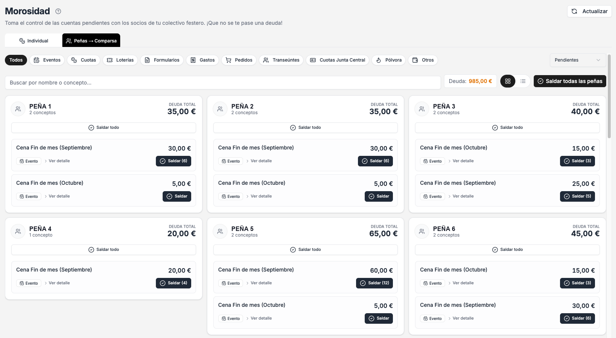This screenshot has height=338, width=616.
Task: Filter by Pólvora category chip
Action: point(389,60)
